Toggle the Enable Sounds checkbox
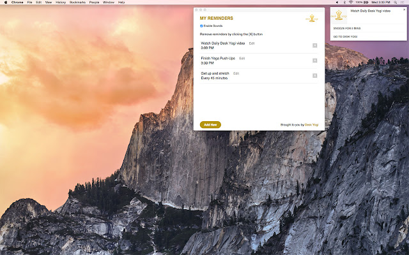409x255 pixels. 201,26
